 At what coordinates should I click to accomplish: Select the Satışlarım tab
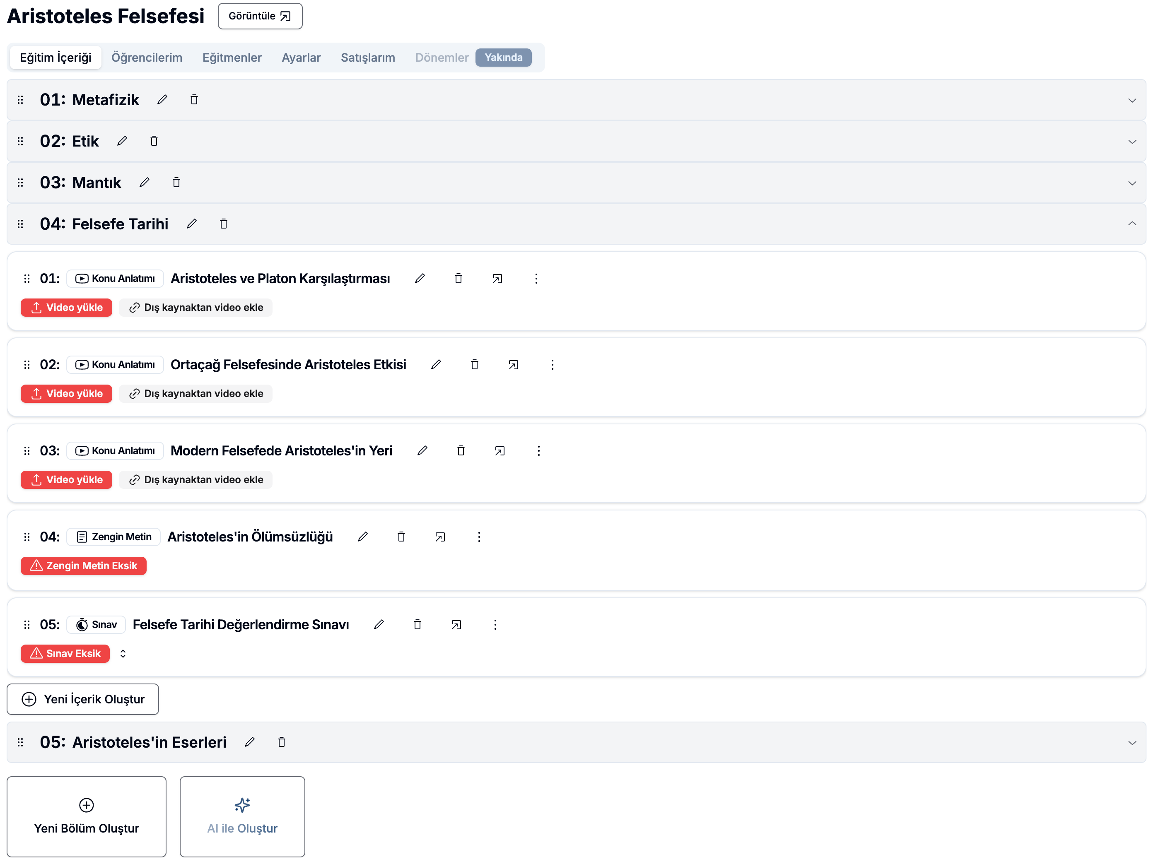point(368,58)
